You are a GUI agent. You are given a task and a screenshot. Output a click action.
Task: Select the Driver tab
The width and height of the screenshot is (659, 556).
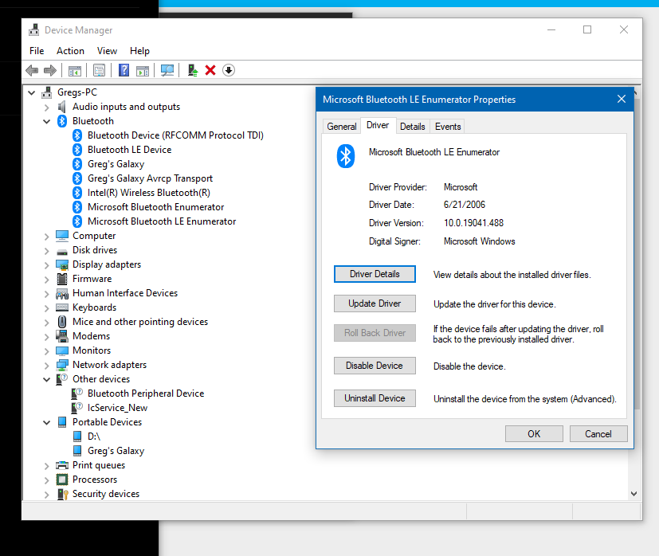(x=378, y=125)
